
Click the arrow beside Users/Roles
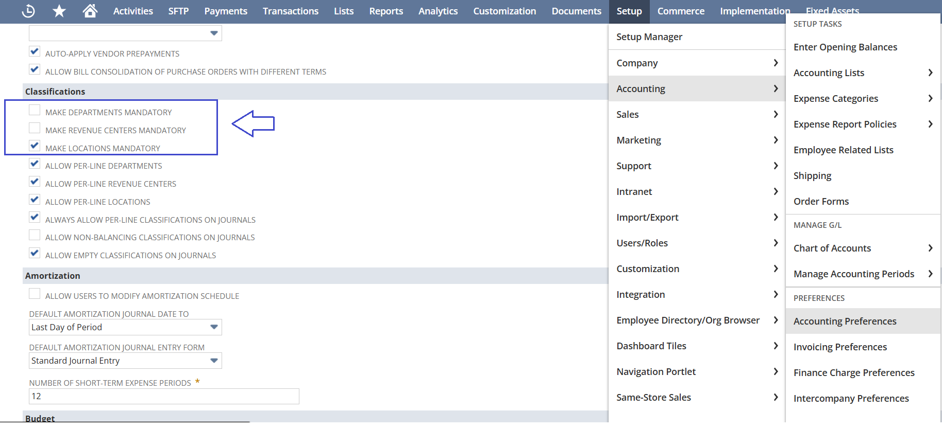(x=776, y=243)
